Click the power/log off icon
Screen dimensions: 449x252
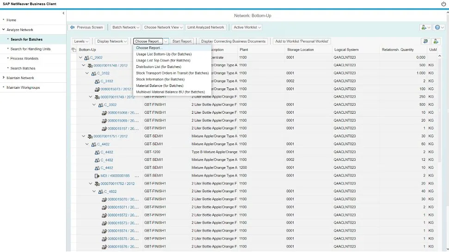tap(443, 4)
